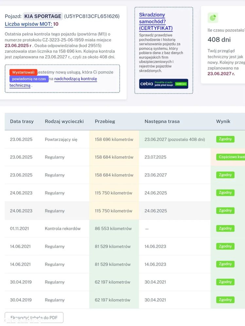245x326 pixels.
Task: Open the cebia banner advertisement
Action: (164, 84)
